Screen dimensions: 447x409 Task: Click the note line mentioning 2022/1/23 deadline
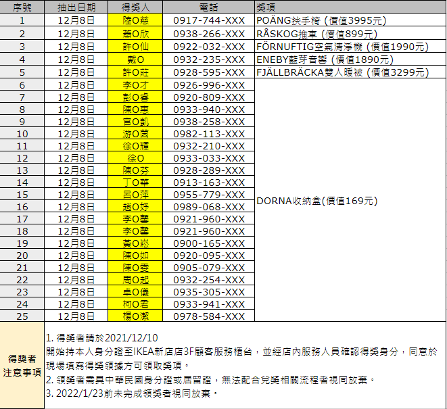pyautogui.click(x=133, y=393)
